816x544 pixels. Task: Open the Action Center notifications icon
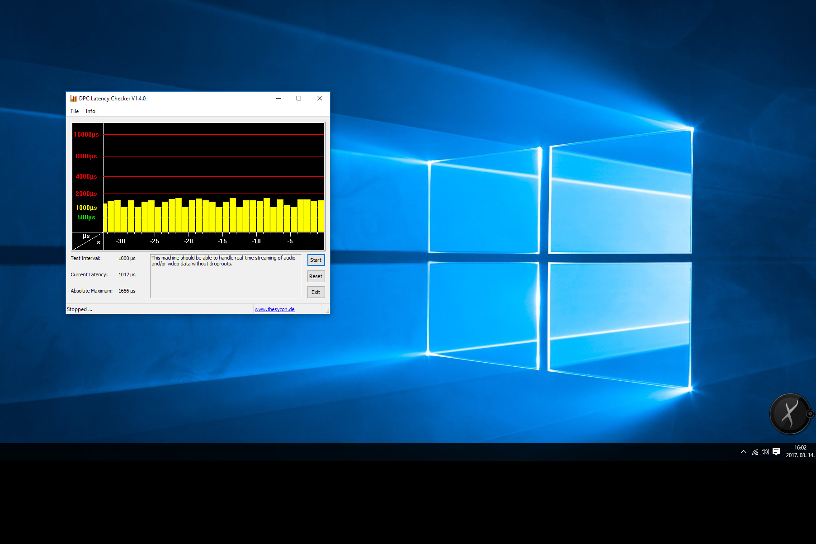point(776,452)
